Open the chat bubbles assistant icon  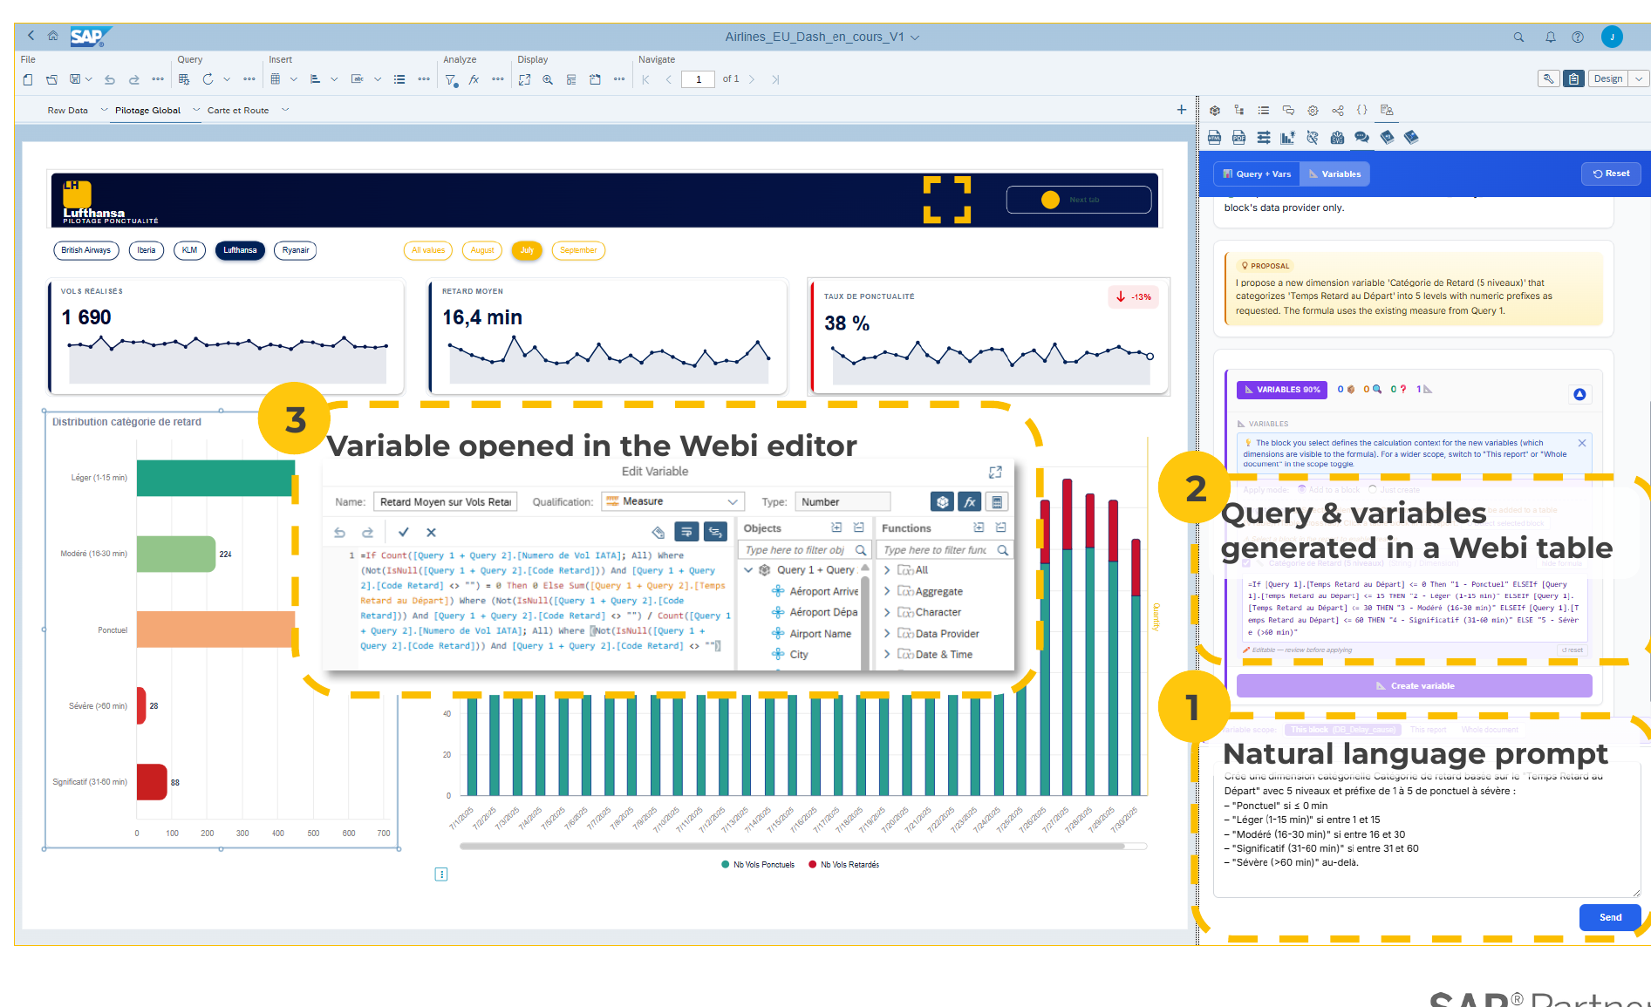pyautogui.click(x=1361, y=137)
